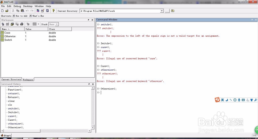Viewport: 258px width, 139px height.
Task: Redo the last action
Action: (32, 11)
